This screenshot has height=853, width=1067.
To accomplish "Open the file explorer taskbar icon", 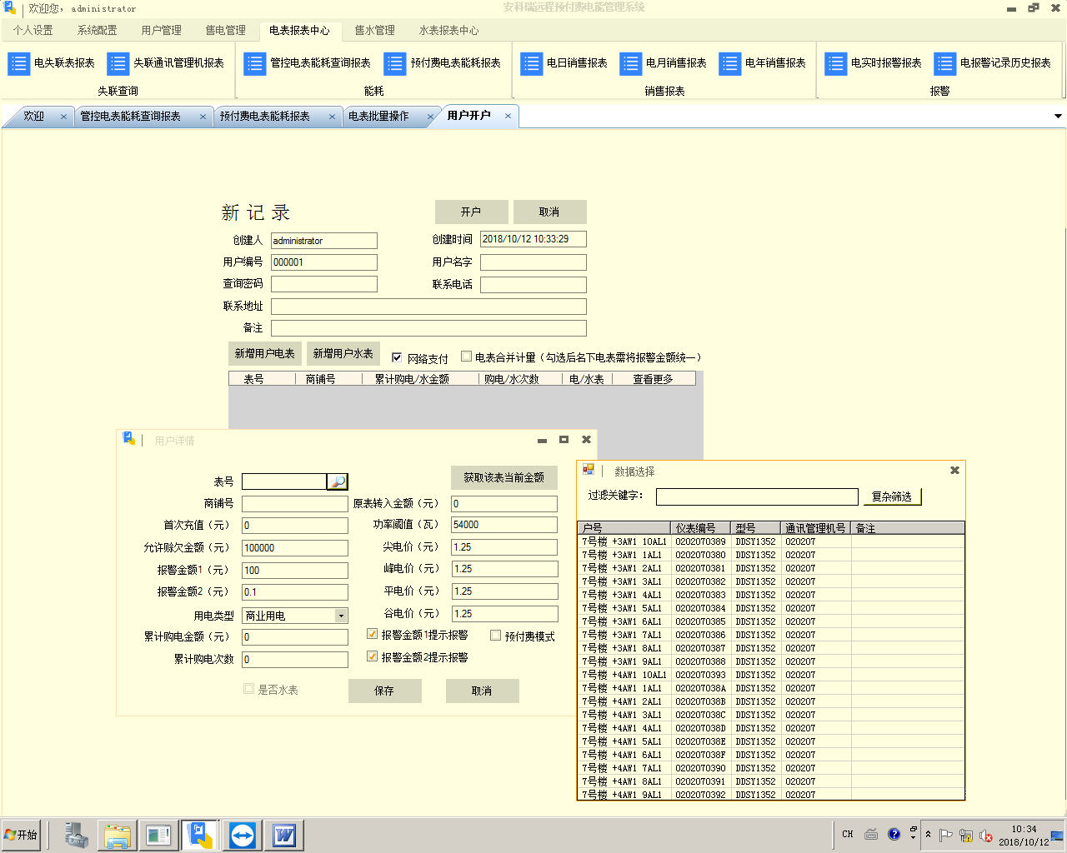I will pyautogui.click(x=117, y=835).
